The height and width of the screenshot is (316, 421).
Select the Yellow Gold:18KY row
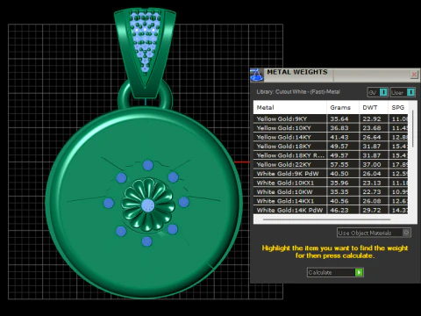point(331,146)
